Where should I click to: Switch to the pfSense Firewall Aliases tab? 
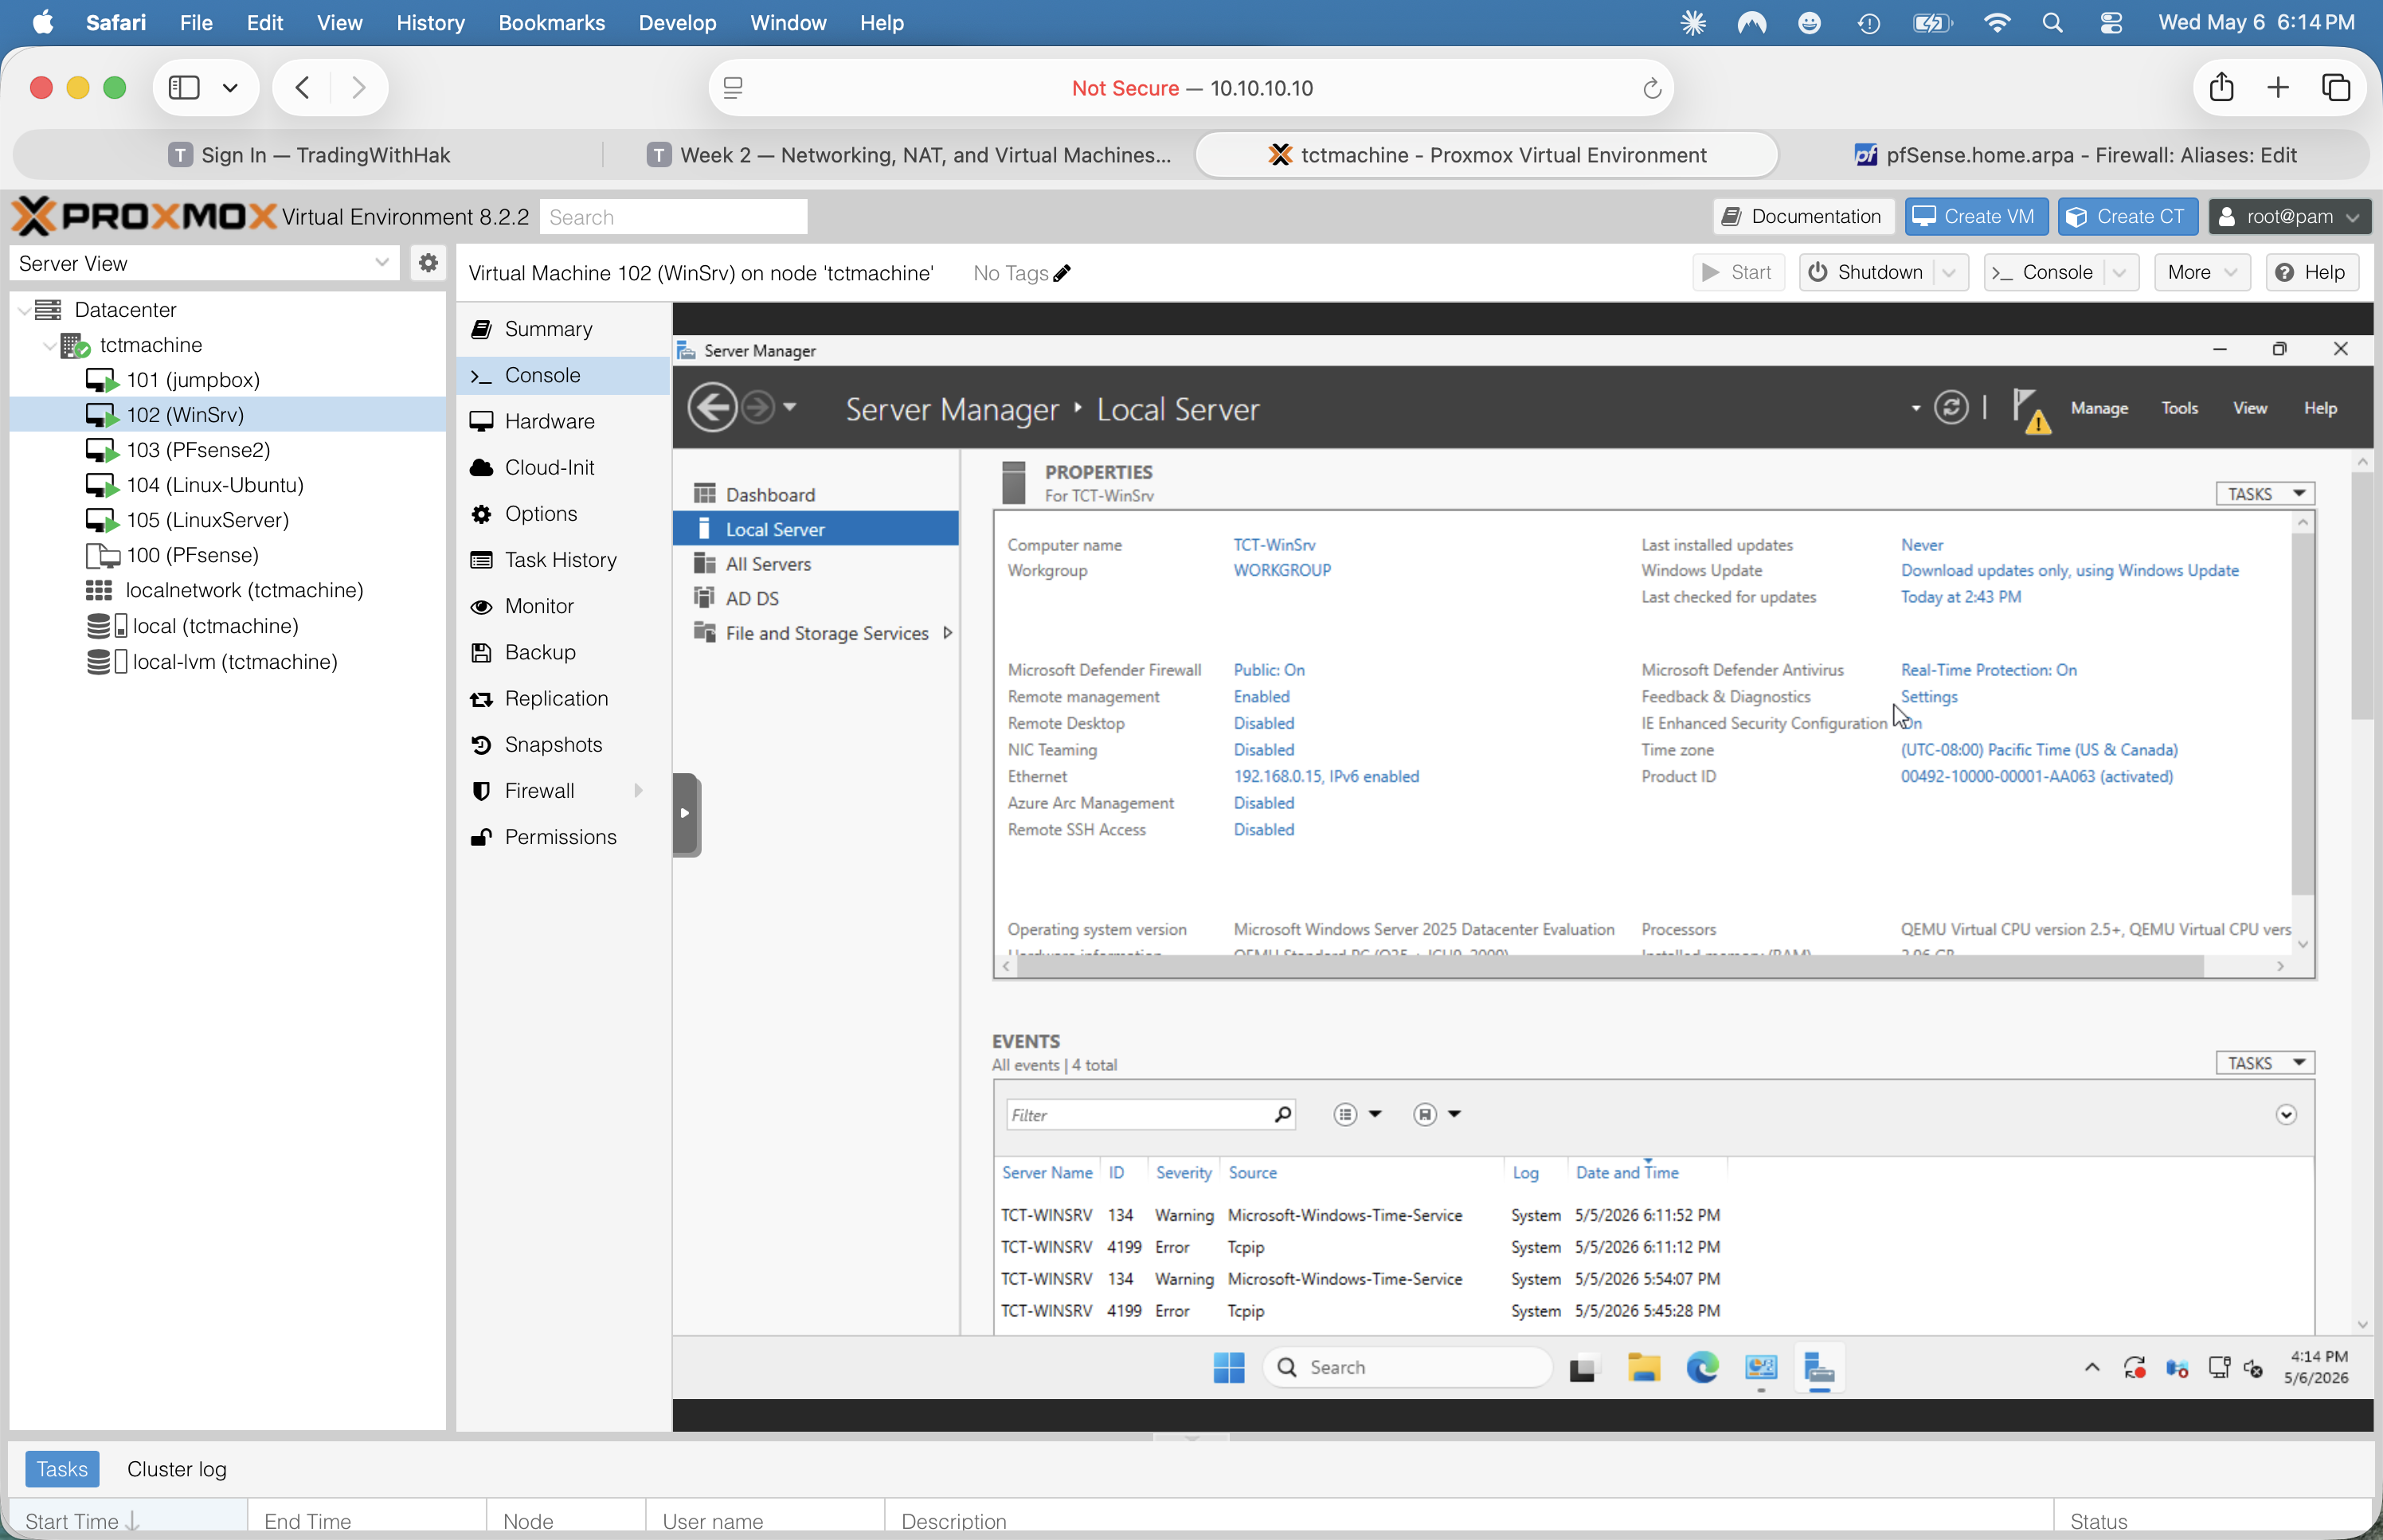tap(2075, 155)
